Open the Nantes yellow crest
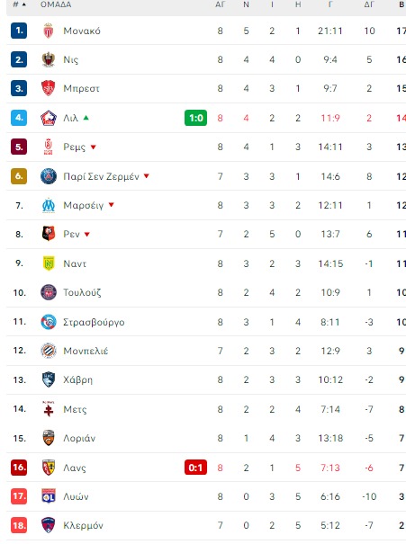This screenshot has height=544, width=406. 49,263
